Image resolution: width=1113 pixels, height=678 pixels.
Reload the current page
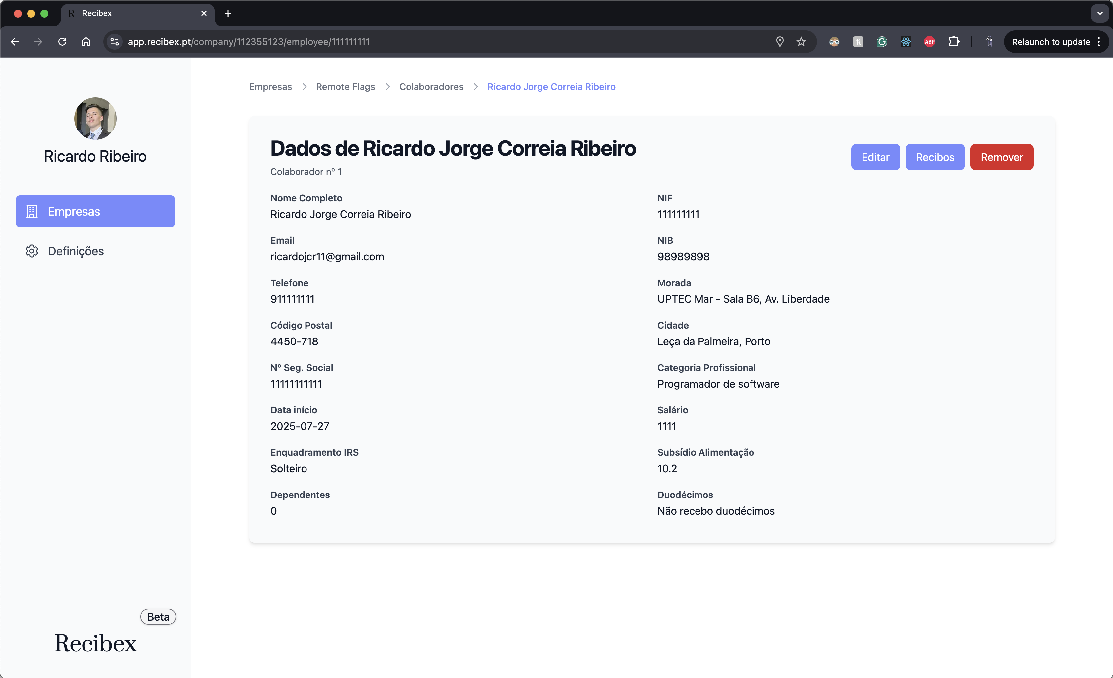point(62,42)
